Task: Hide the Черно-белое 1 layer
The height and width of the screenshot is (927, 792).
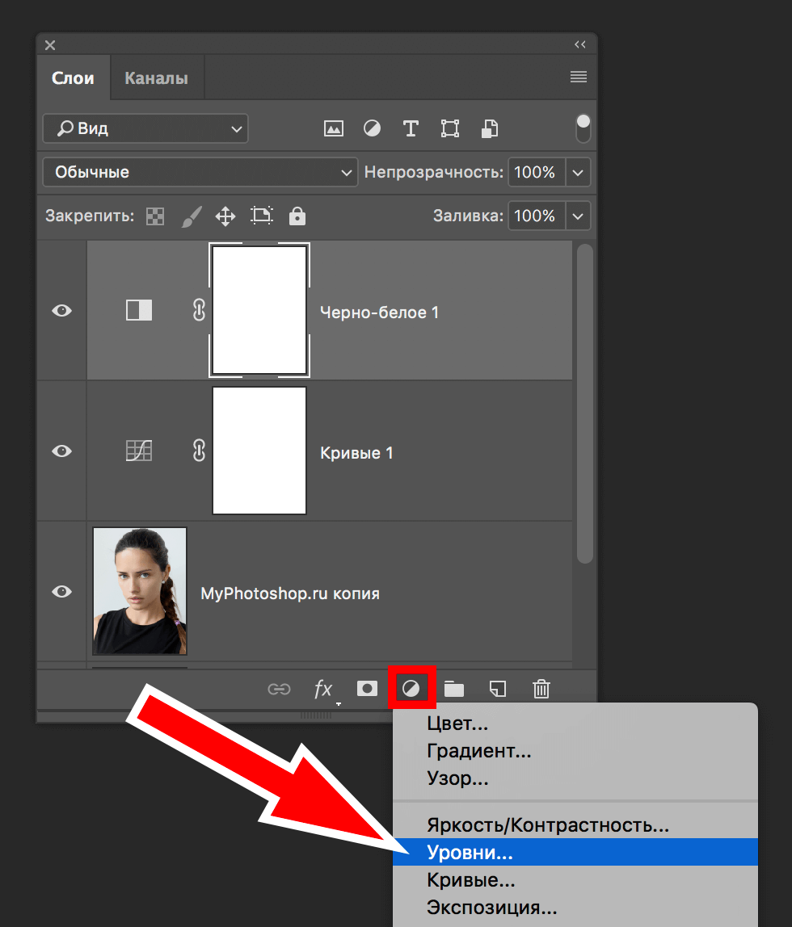Action: click(x=62, y=310)
